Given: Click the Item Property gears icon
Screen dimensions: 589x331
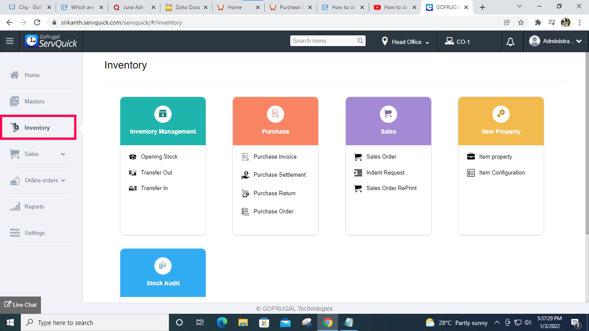Looking at the screenshot, I should [501, 114].
